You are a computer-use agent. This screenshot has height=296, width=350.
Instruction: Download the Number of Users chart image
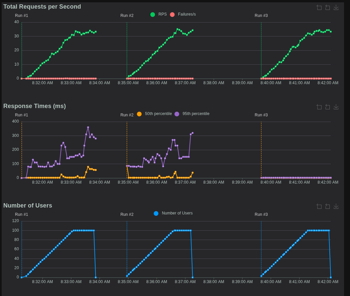(336, 206)
